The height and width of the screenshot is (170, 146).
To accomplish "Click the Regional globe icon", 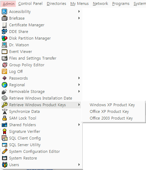I will pos(5,85).
